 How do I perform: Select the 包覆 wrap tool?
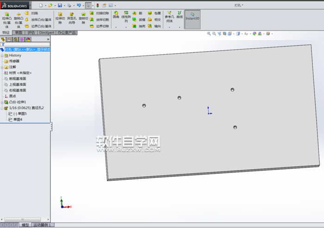pyautogui.click(x=154, y=13)
